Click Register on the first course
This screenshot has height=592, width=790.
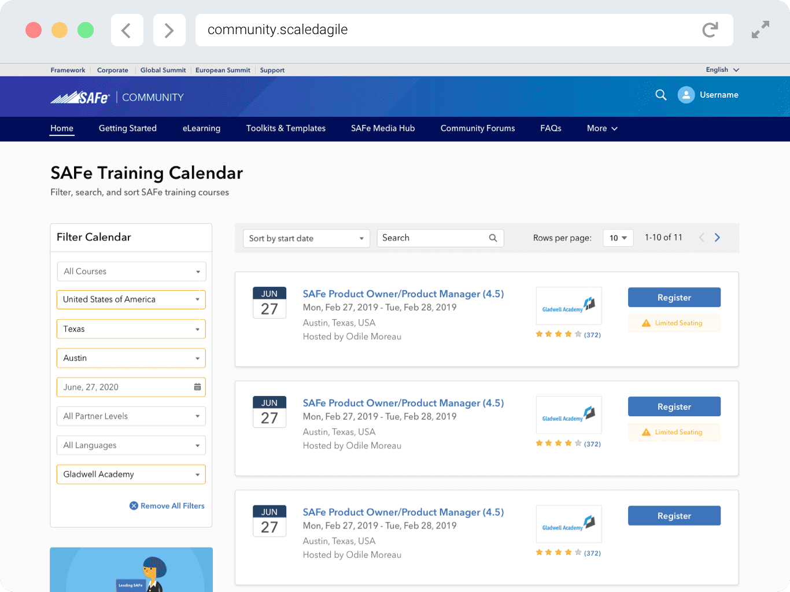[x=674, y=297]
